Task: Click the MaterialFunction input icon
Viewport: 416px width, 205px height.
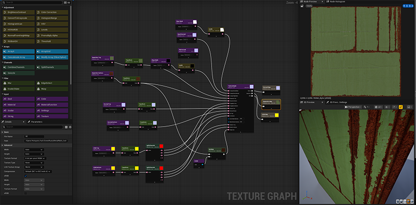Action: [38, 105]
